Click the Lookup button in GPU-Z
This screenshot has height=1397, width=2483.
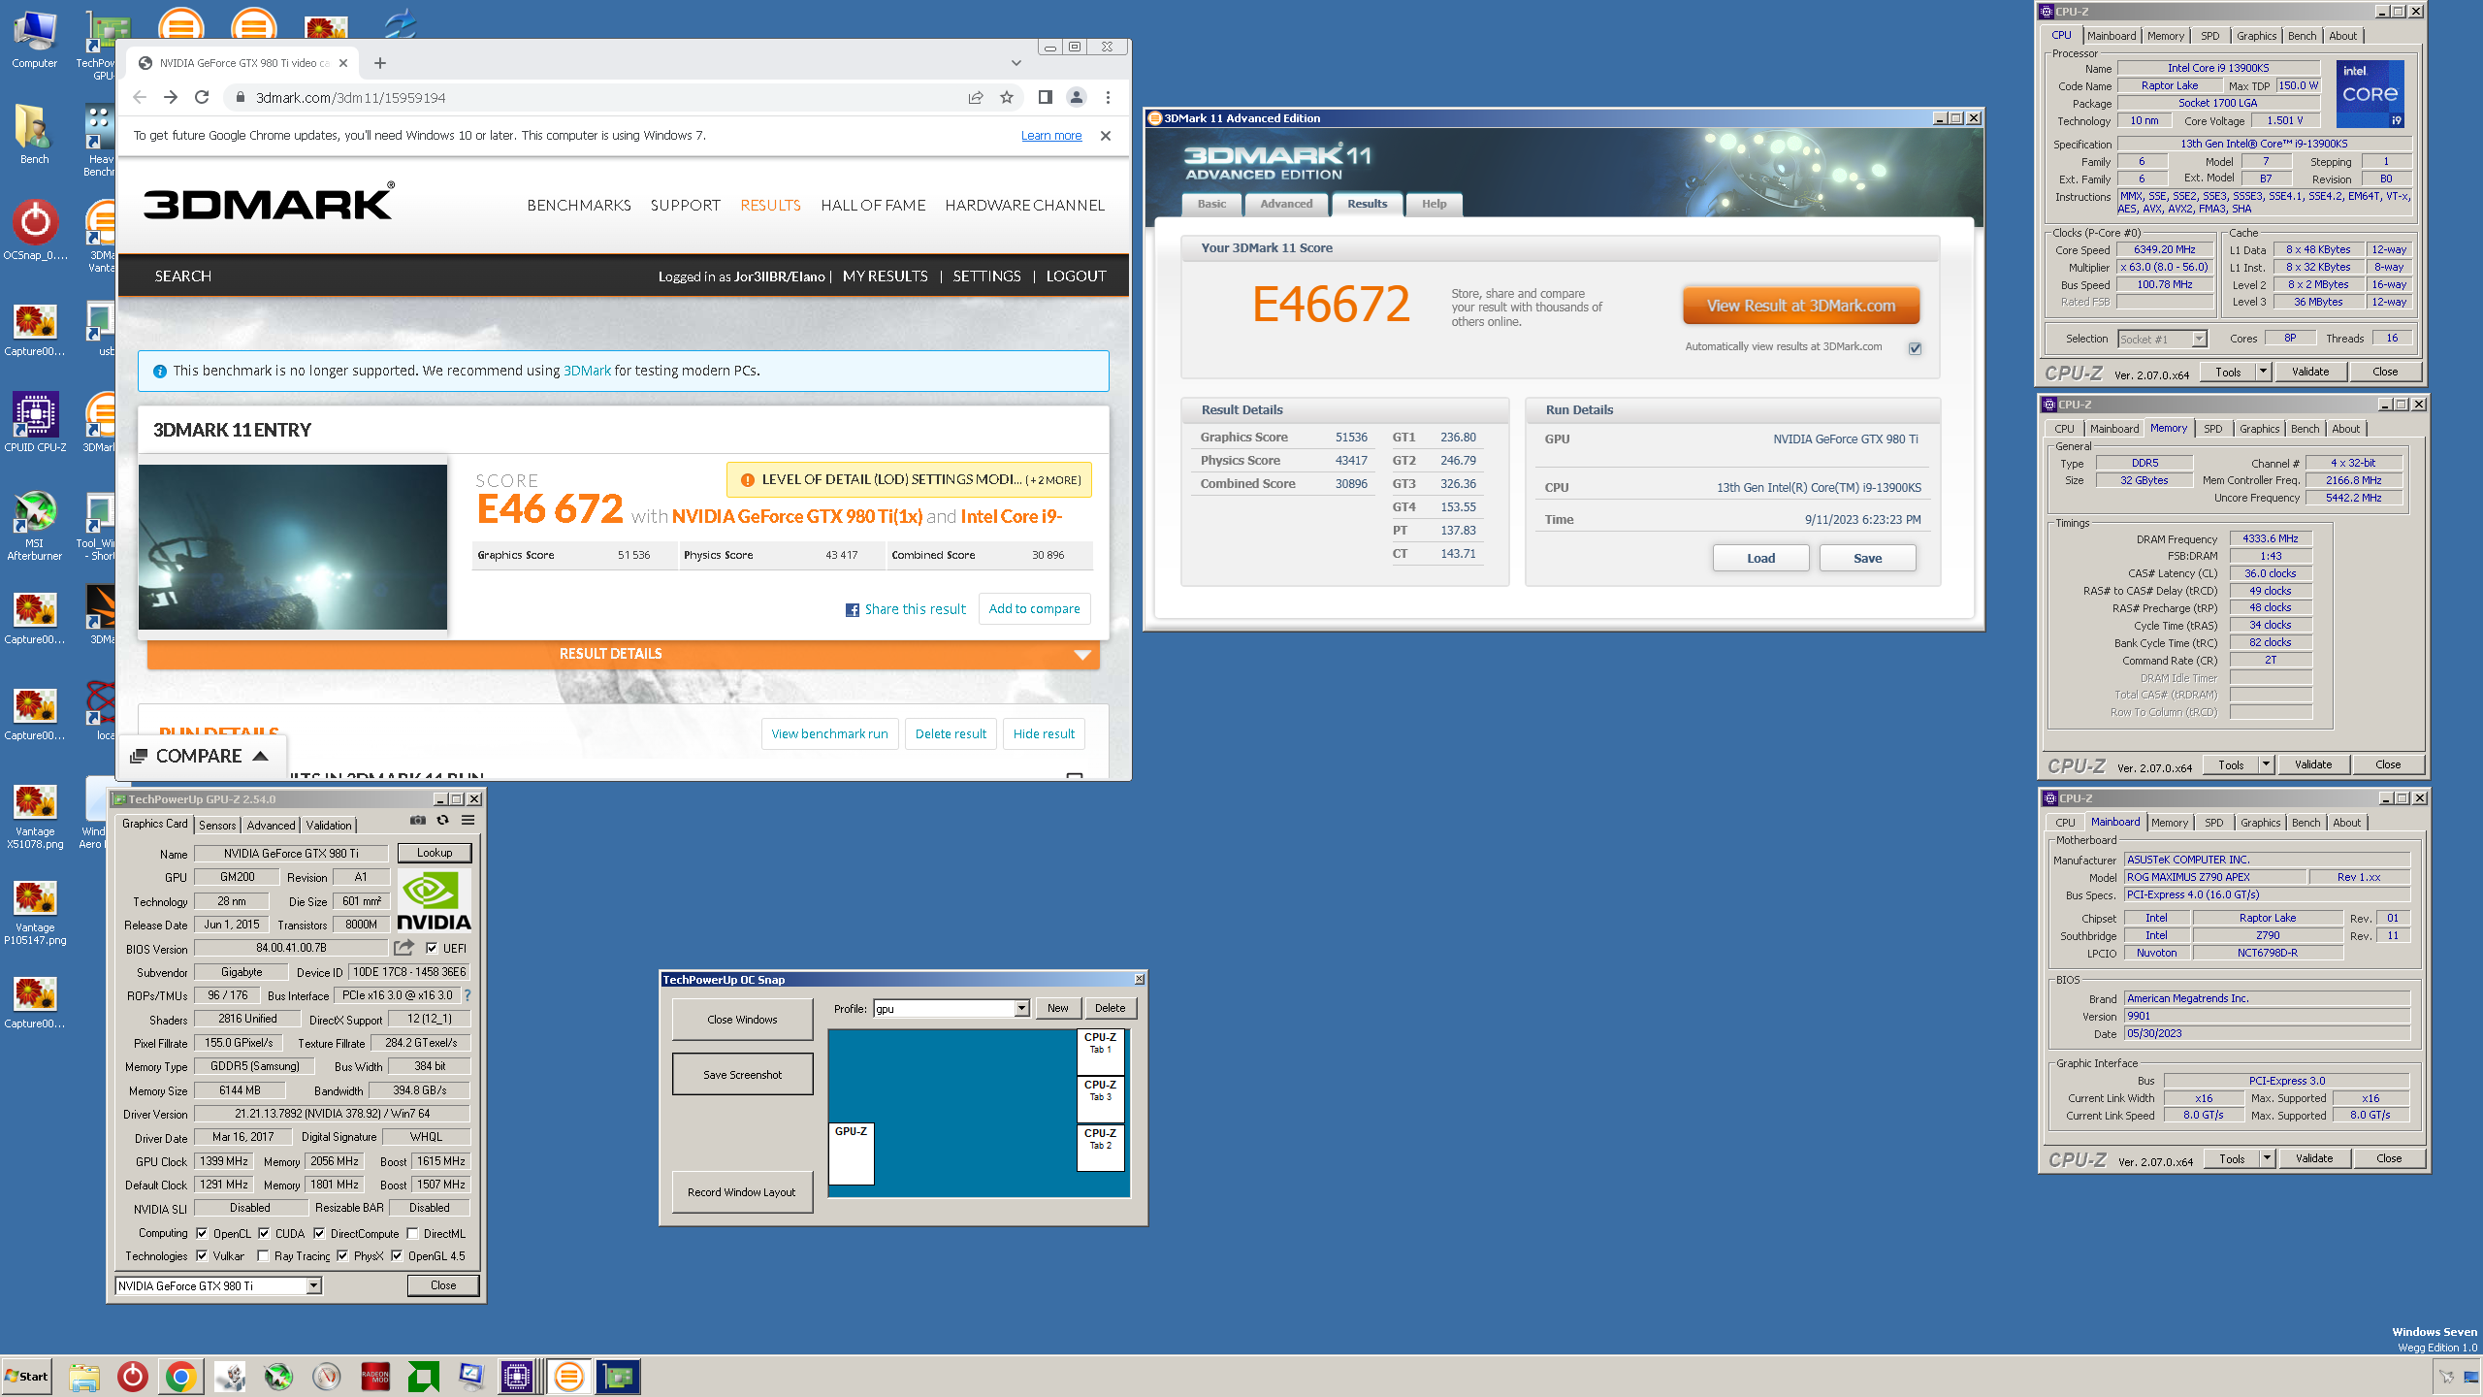pos(435,853)
